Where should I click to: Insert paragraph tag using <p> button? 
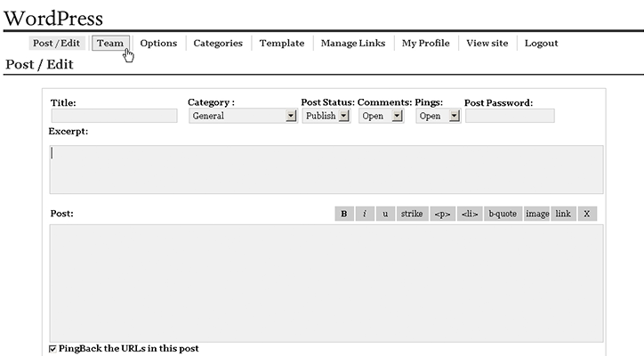[x=442, y=214]
